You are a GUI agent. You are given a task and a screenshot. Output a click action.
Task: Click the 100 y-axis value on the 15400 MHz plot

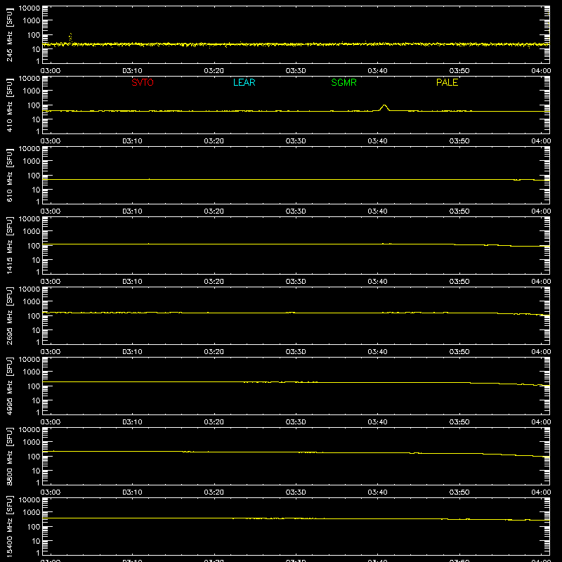pyautogui.click(x=34, y=527)
